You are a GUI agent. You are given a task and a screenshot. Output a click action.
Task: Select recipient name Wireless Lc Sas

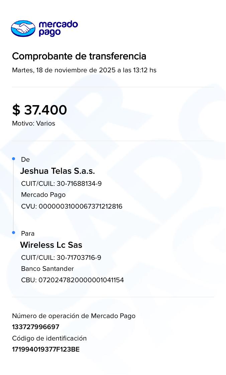(x=51, y=245)
